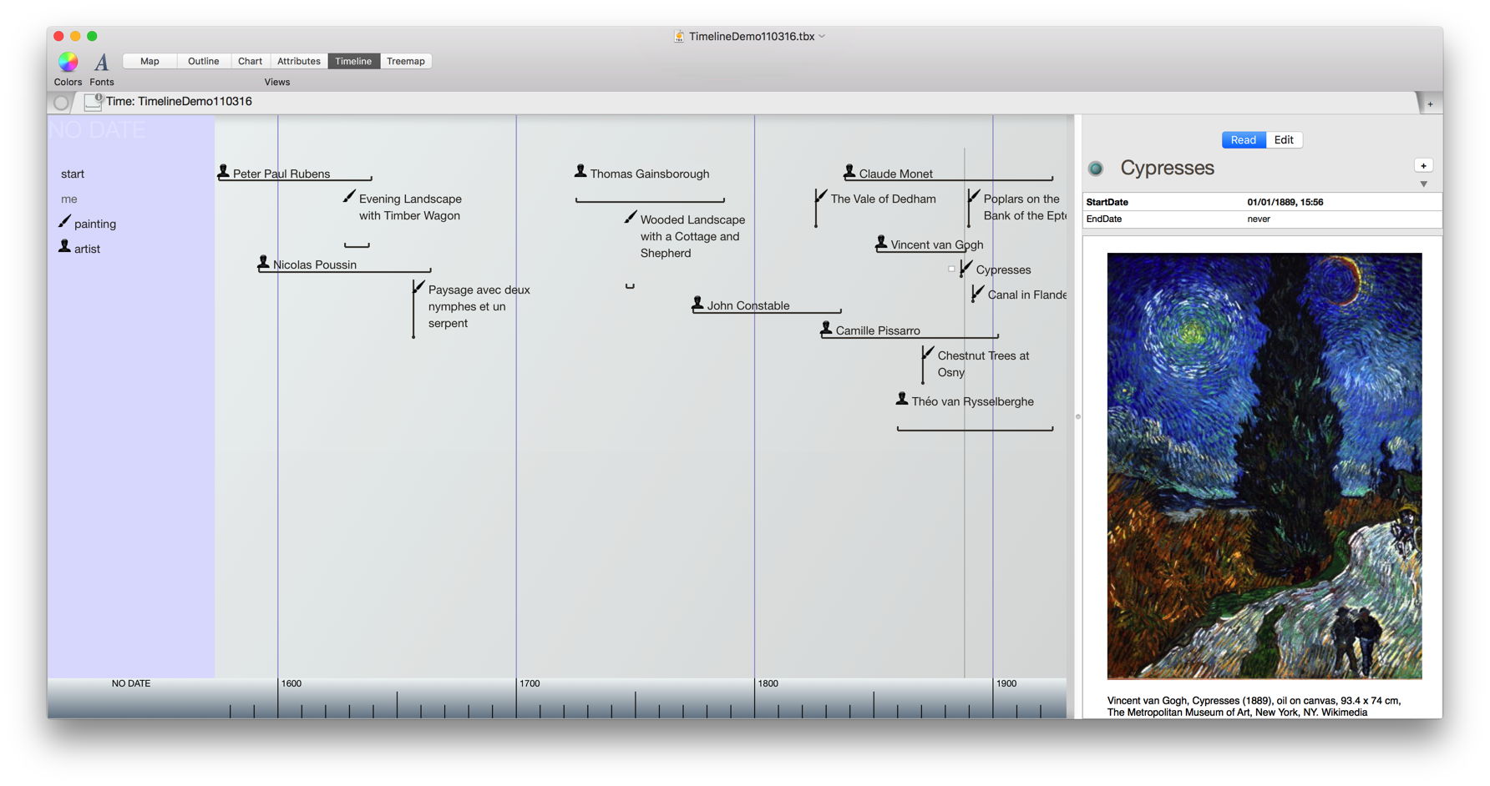Image resolution: width=1490 pixels, height=786 pixels.
Task: Click the Peter Paul Rubens artist icon
Action: click(224, 172)
